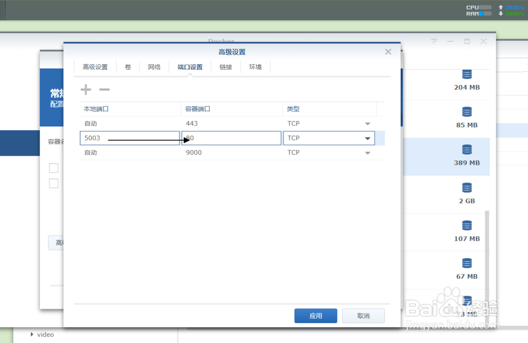This screenshot has height=343, width=528.
Task: Tick the first checkbox in container settings window
Action: click(x=53, y=168)
